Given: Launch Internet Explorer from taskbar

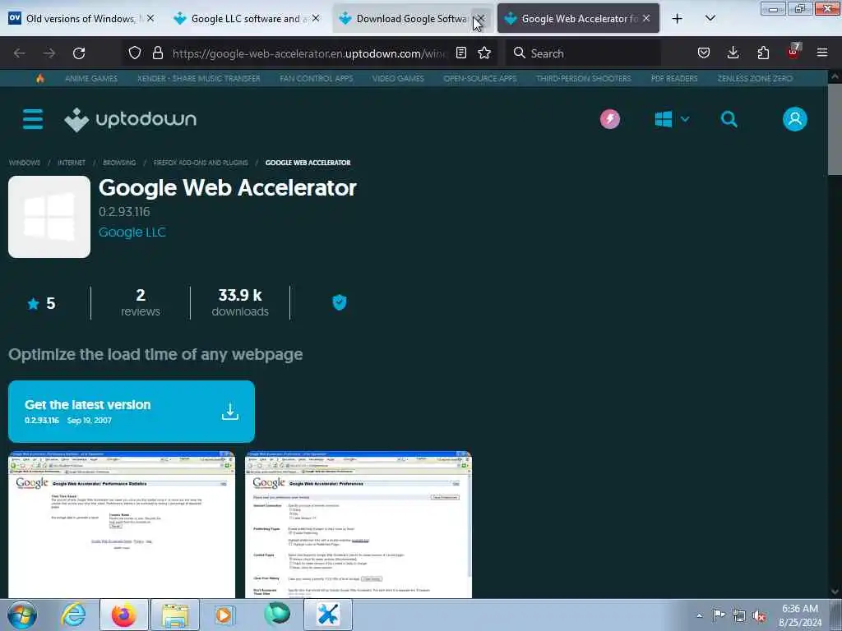Looking at the screenshot, I should (x=73, y=615).
